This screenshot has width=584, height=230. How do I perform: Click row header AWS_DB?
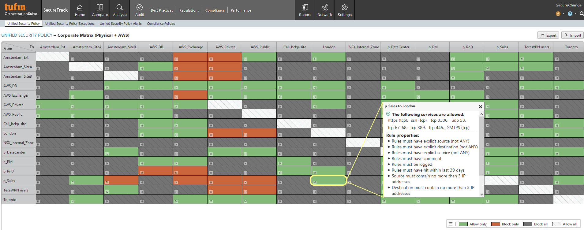coord(19,86)
